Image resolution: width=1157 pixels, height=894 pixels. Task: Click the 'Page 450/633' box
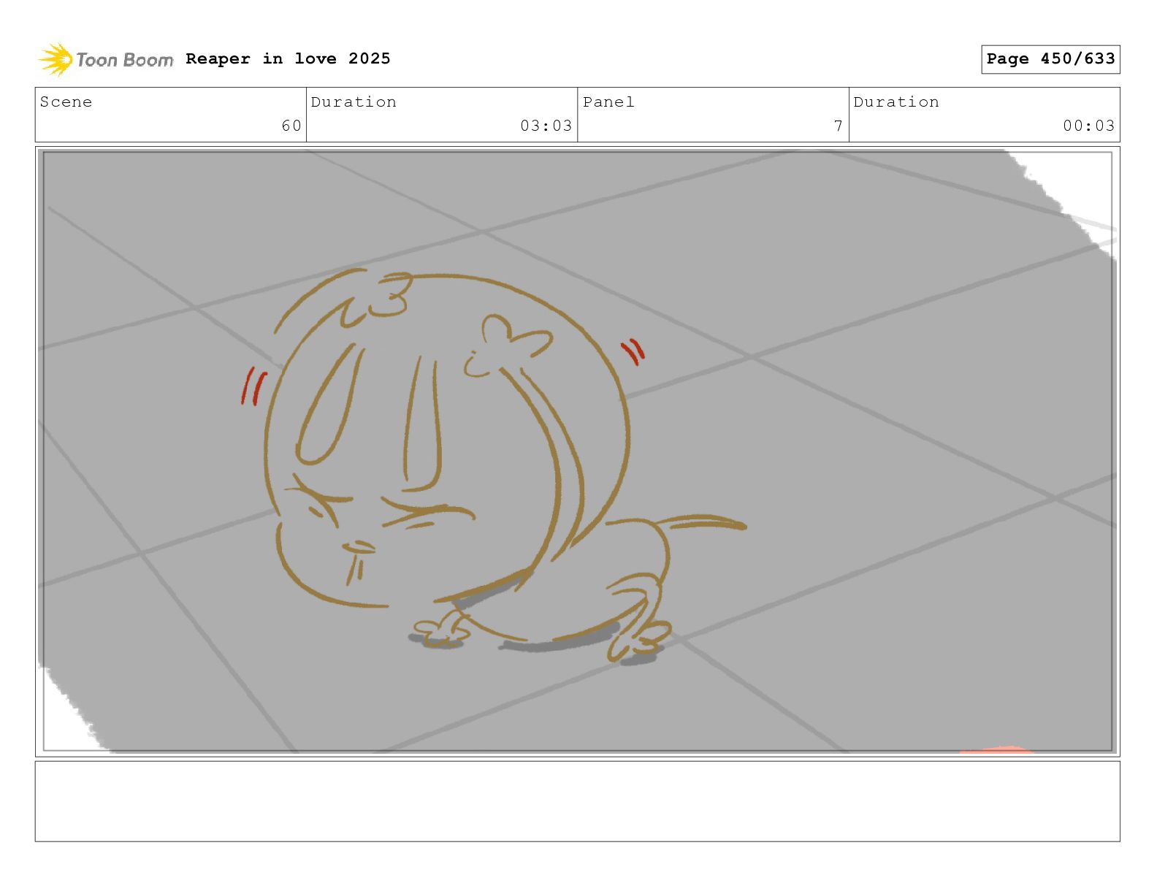pos(1050,59)
